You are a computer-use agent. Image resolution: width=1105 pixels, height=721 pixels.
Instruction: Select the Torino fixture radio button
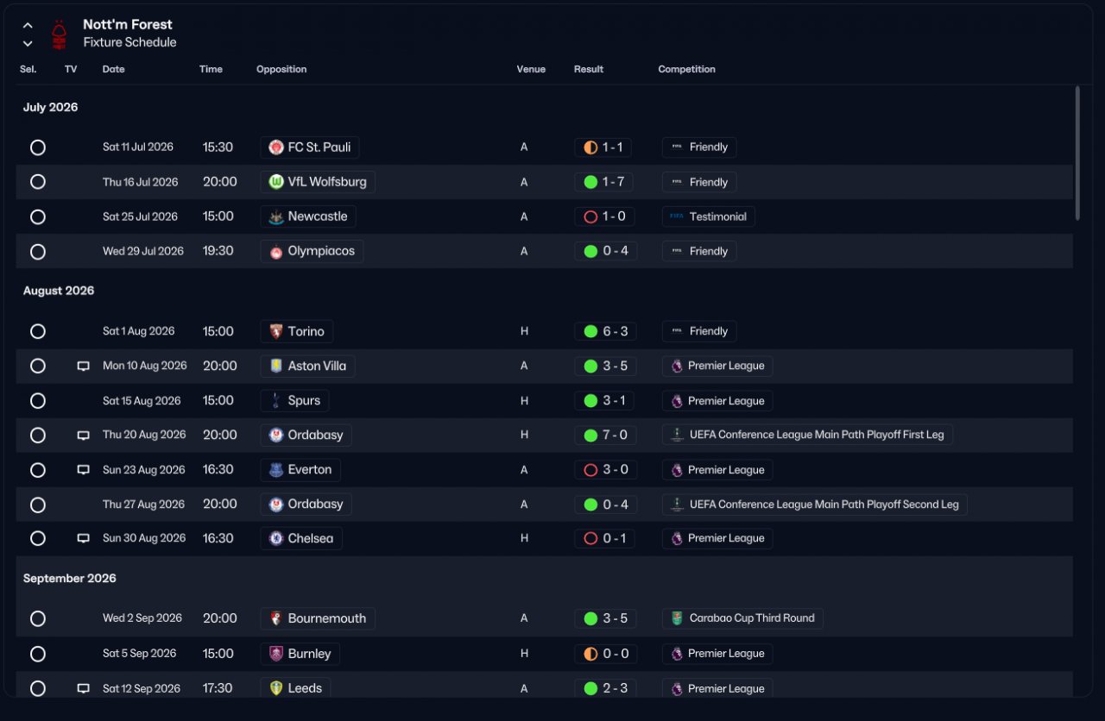coord(38,331)
